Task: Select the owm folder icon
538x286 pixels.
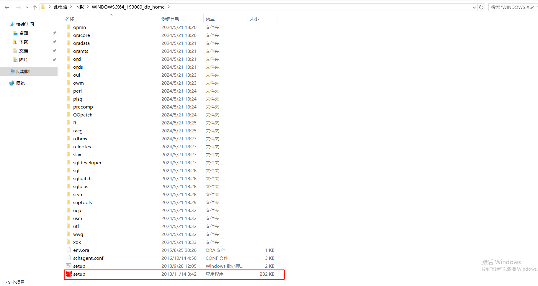Action: pyautogui.click(x=68, y=83)
